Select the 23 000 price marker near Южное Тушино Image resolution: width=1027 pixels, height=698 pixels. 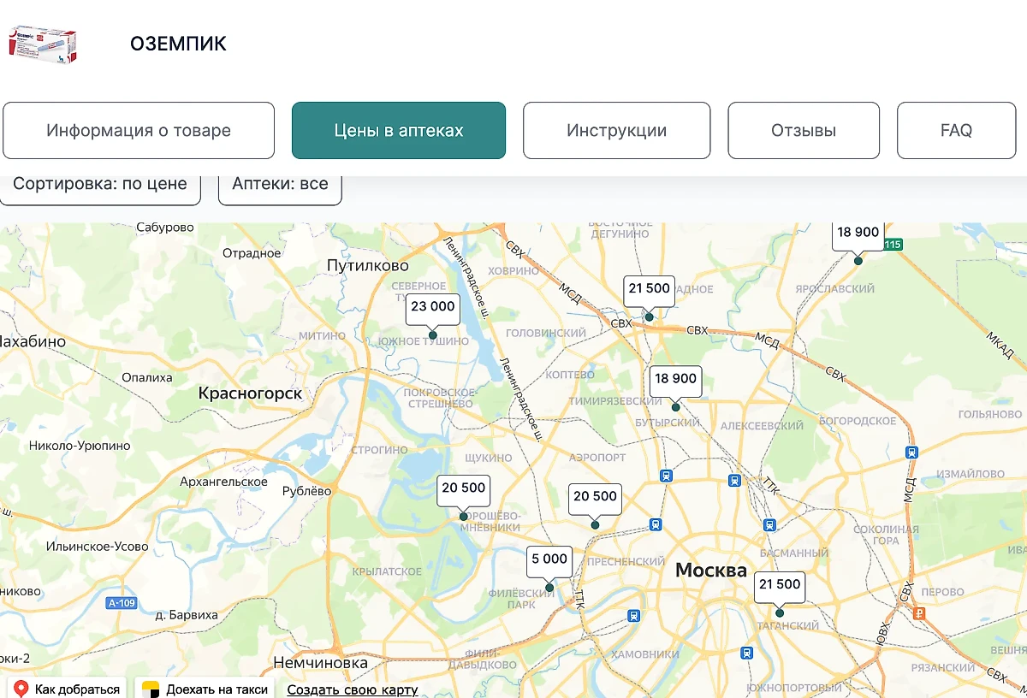pyautogui.click(x=432, y=308)
